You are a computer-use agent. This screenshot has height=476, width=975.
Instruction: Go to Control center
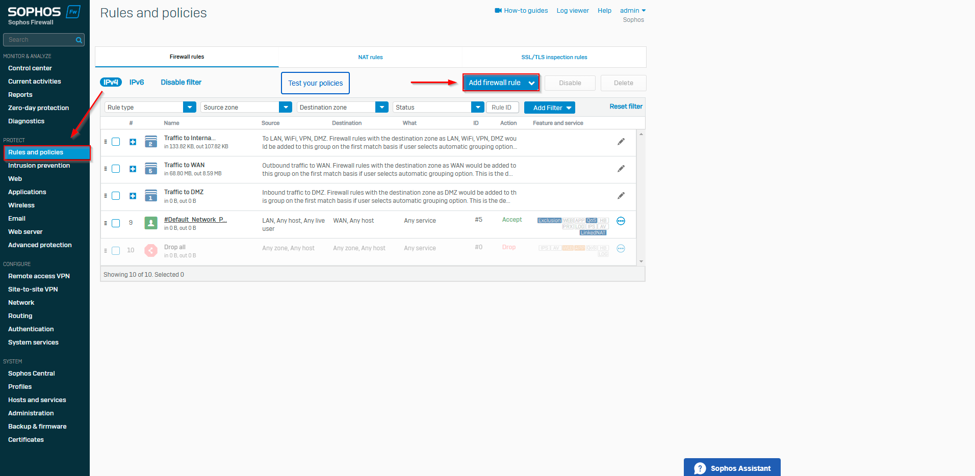coord(30,68)
